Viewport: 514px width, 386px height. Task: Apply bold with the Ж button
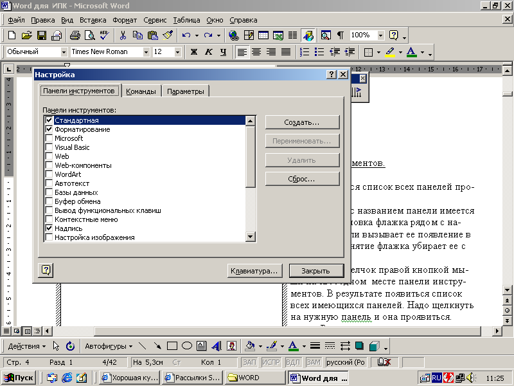[x=194, y=52]
